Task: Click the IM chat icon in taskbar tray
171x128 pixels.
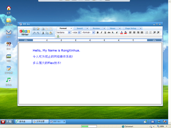Action: 159,122
